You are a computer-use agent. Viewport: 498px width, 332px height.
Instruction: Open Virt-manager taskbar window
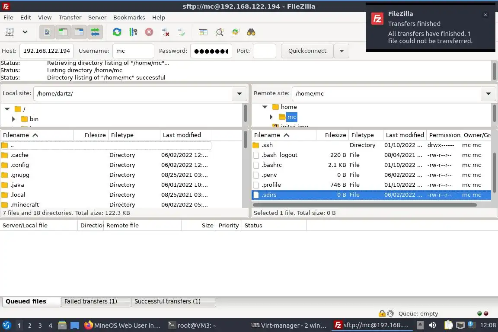tap(288, 326)
